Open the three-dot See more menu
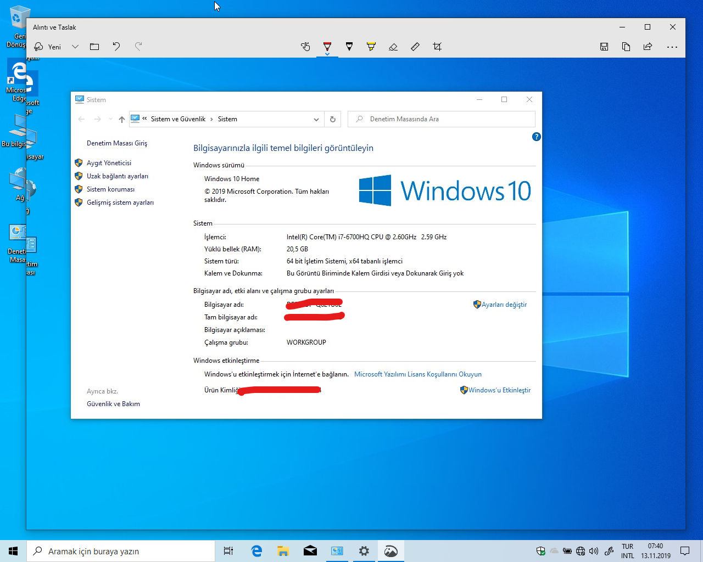The image size is (703, 562). pyautogui.click(x=672, y=47)
